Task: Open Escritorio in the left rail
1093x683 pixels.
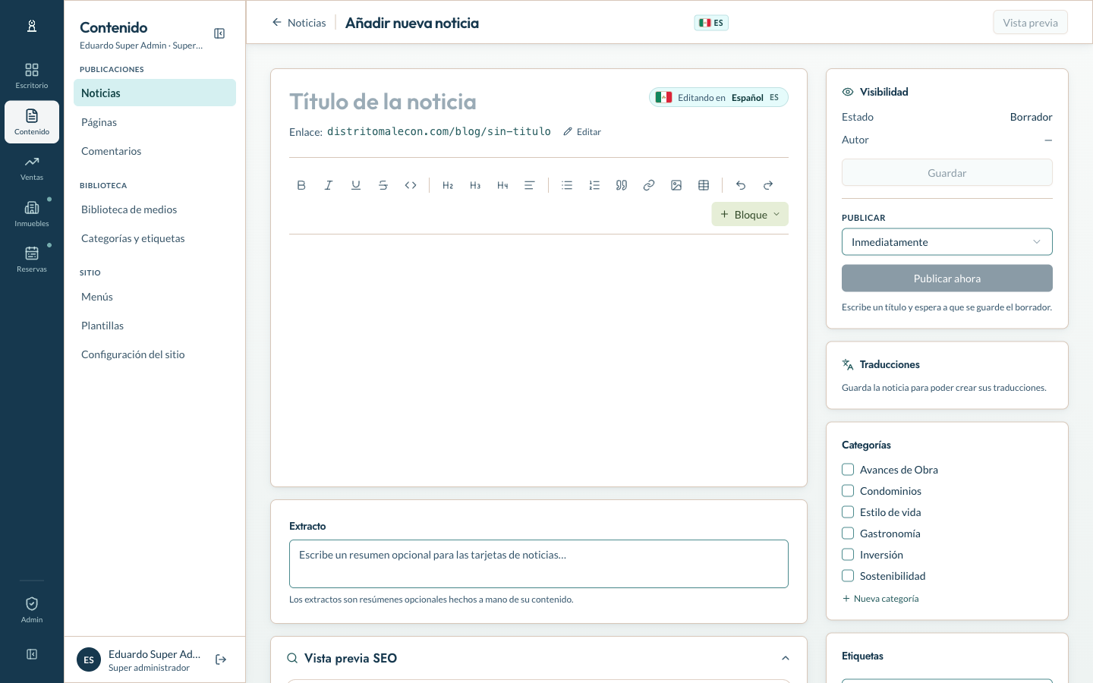Action: click(32, 76)
